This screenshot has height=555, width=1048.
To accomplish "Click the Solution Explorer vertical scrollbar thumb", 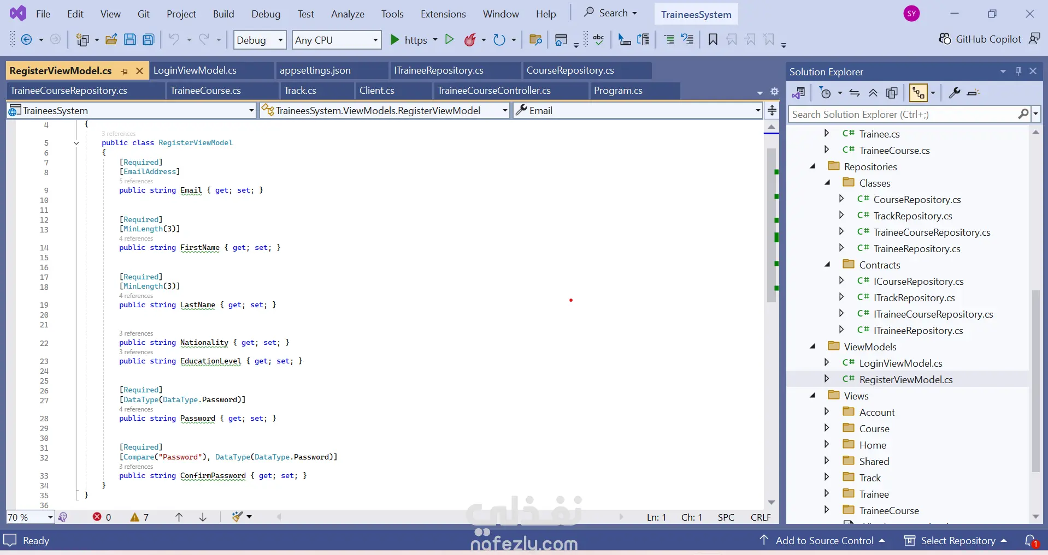I will click(x=1035, y=381).
